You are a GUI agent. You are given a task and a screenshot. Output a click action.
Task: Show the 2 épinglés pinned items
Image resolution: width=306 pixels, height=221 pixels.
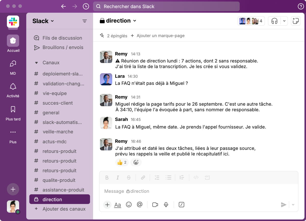coord(113,36)
